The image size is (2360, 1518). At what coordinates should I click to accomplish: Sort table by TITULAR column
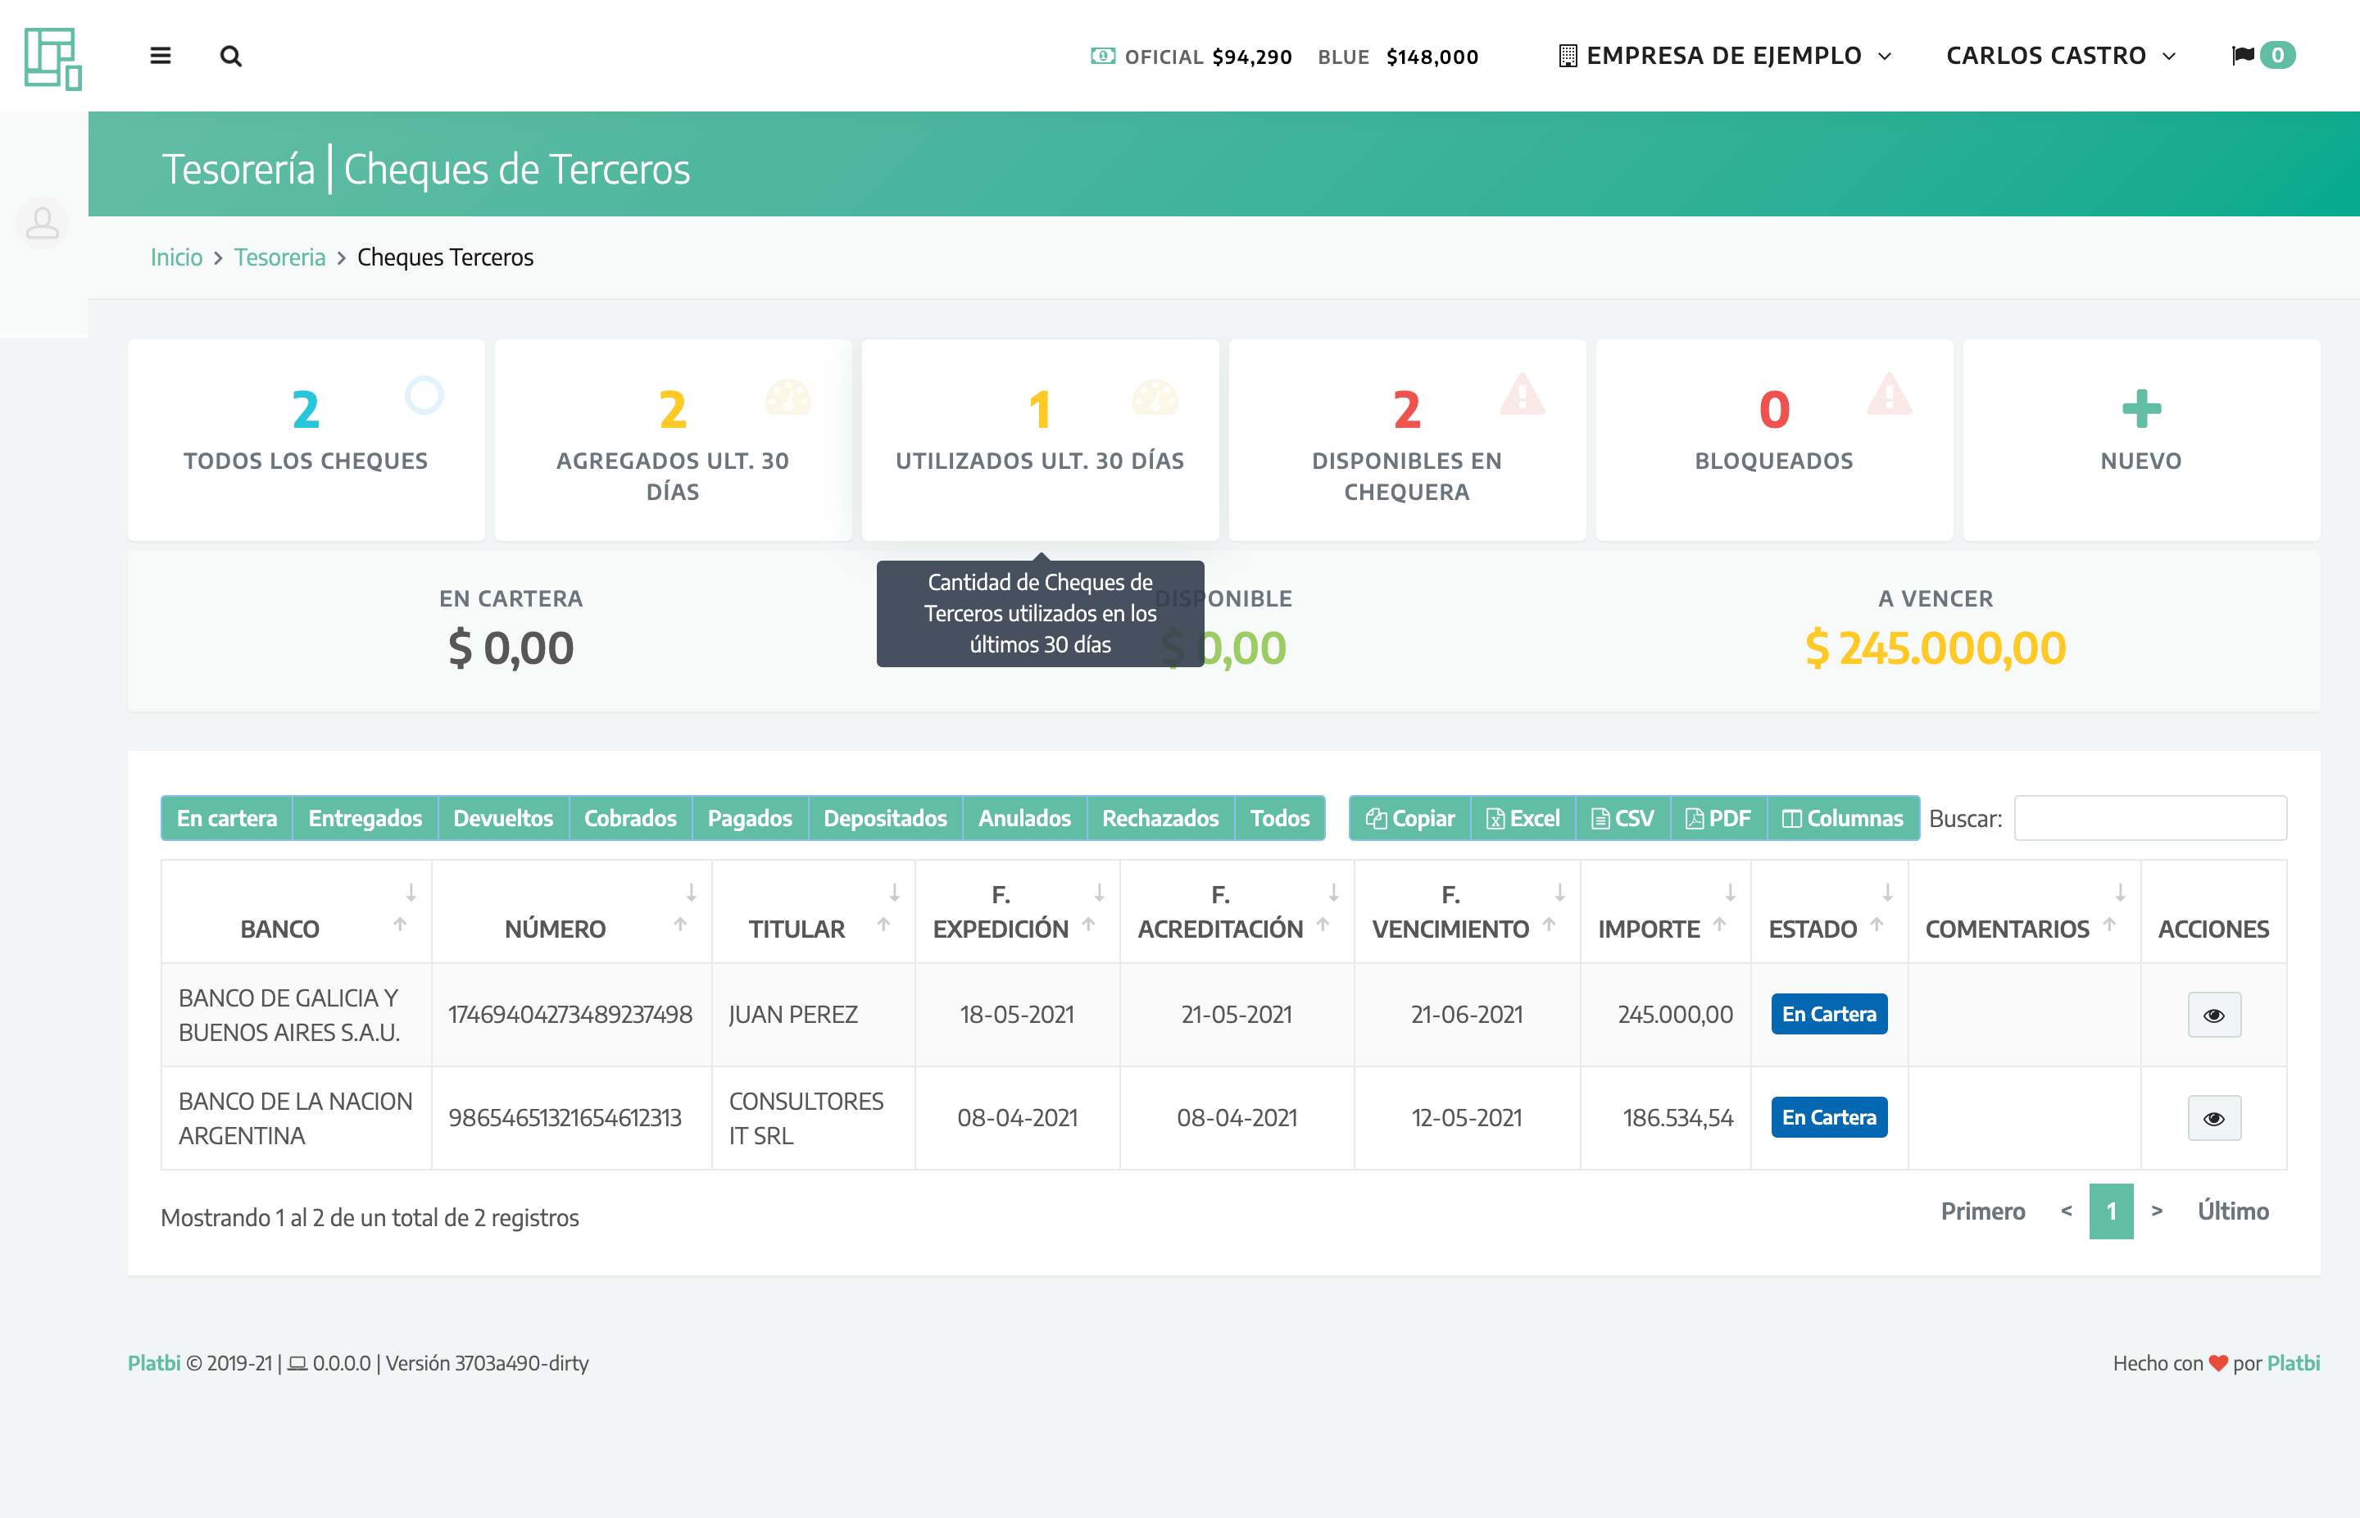(814, 911)
